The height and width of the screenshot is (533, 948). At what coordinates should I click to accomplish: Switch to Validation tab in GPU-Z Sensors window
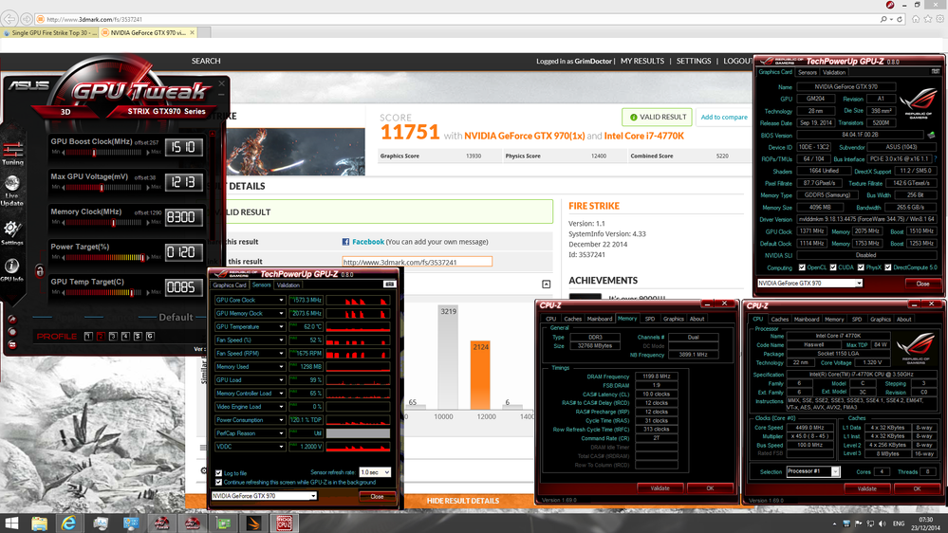(x=288, y=285)
